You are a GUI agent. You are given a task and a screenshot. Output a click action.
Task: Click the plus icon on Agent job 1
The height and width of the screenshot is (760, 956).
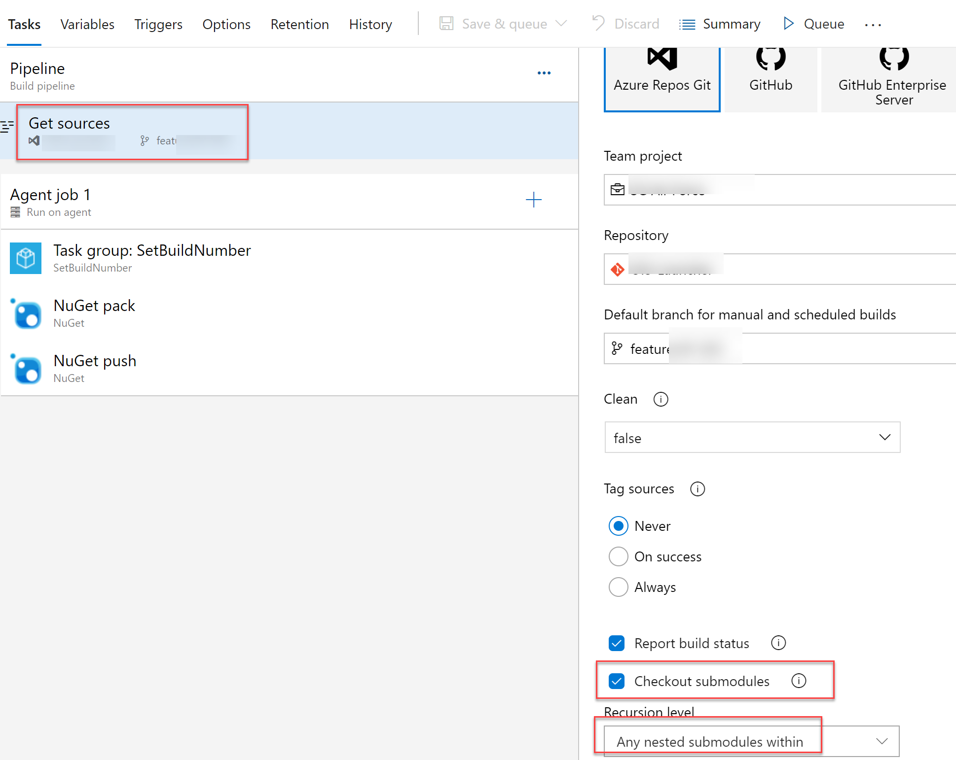point(533,200)
